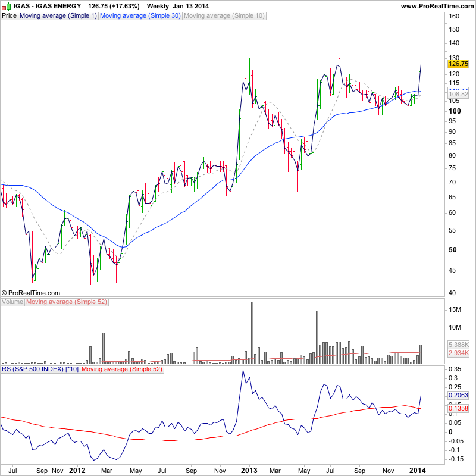Click the 2013 year label on time axis
The height and width of the screenshot is (476, 476).
(249, 471)
